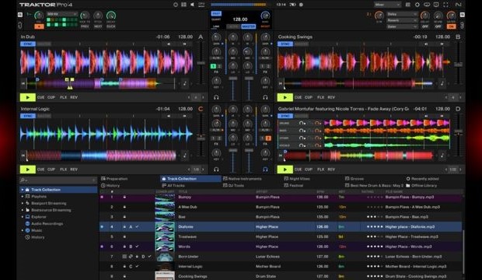The image size is (482, 280).
Task: Click the browser search magnifier icon
Action: (23, 180)
